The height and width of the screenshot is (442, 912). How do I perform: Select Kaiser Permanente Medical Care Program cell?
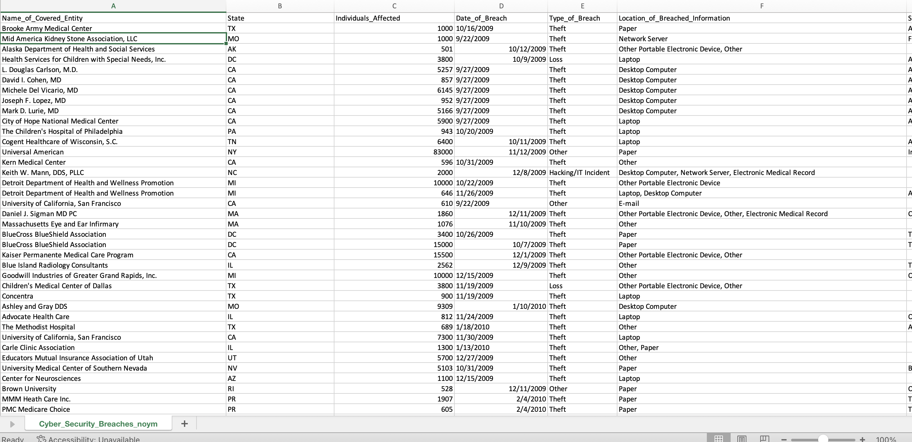click(113, 255)
